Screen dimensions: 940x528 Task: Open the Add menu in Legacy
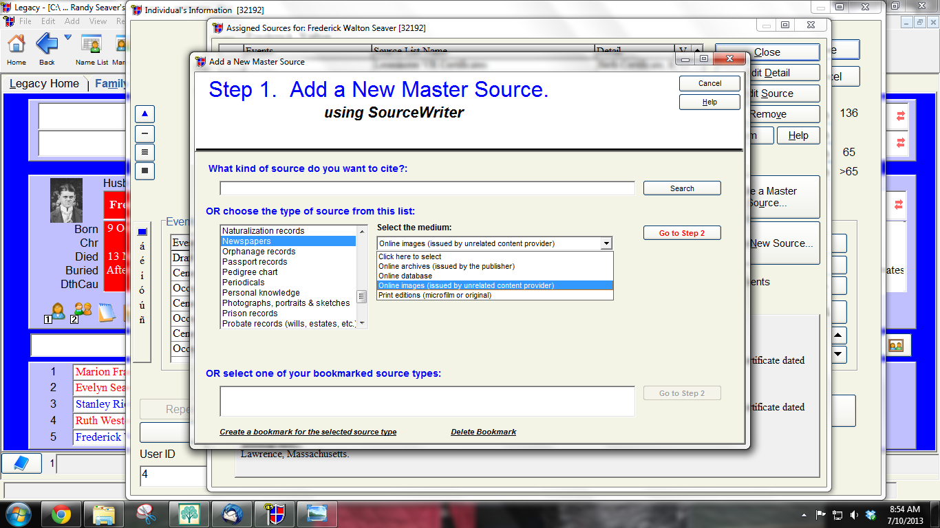(72, 21)
